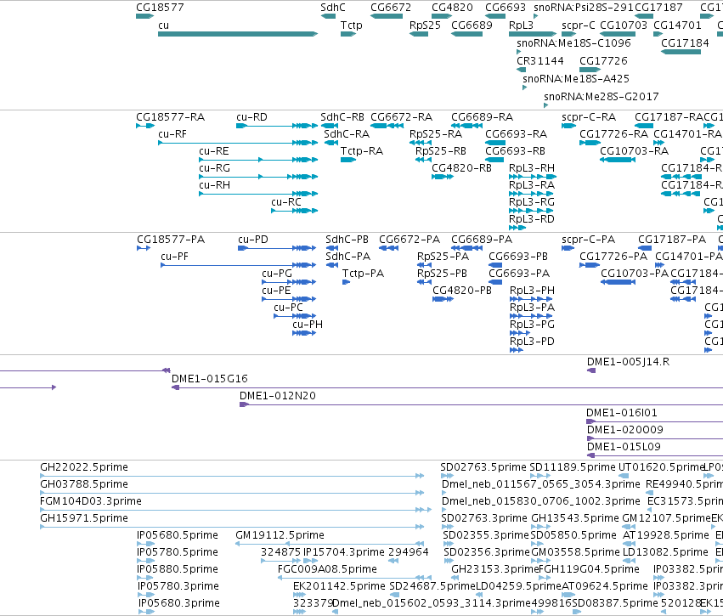Click the CG17726 gene label
This screenshot has width=723, height=616.
[603, 61]
